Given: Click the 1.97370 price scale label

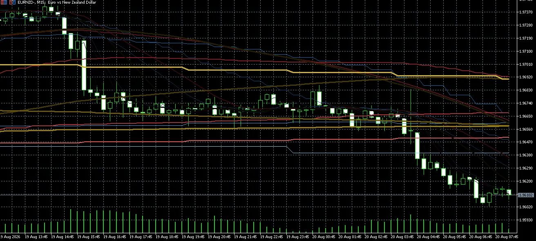Looking at the screenshot, I should tap(525, 12).
